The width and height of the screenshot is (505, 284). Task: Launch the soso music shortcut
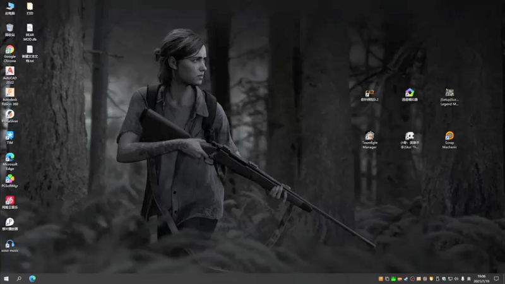(10, 246)
